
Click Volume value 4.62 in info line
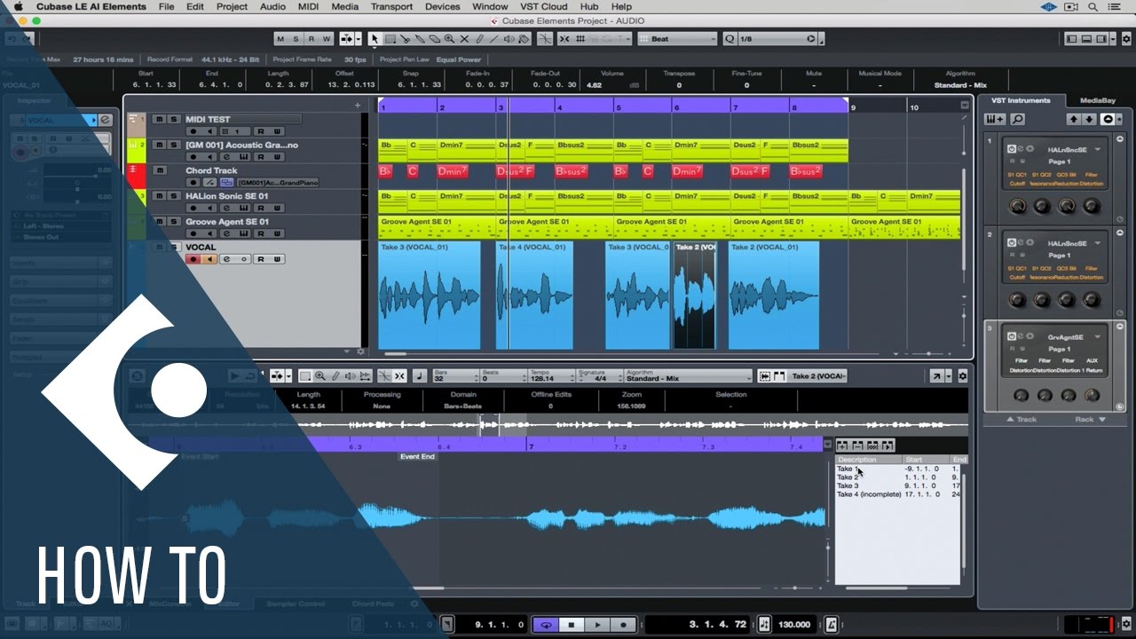point(595,85)
